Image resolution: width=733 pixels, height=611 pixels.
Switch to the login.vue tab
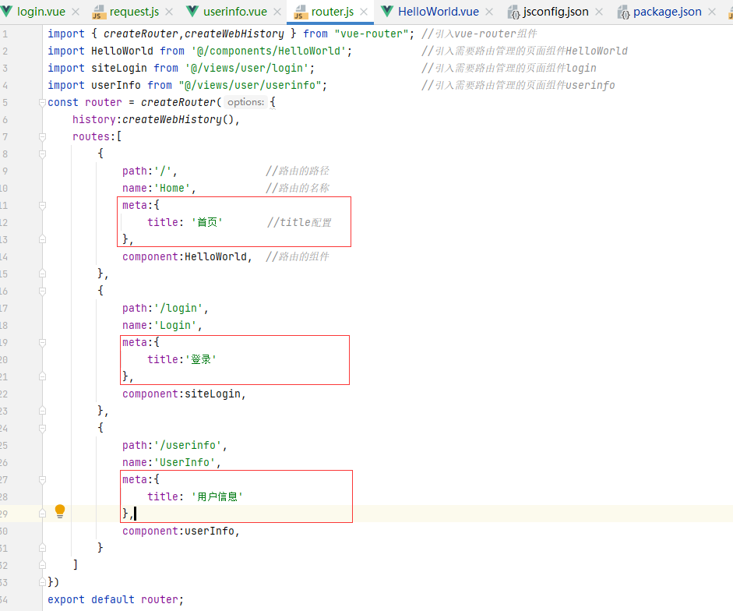(41, 12)
